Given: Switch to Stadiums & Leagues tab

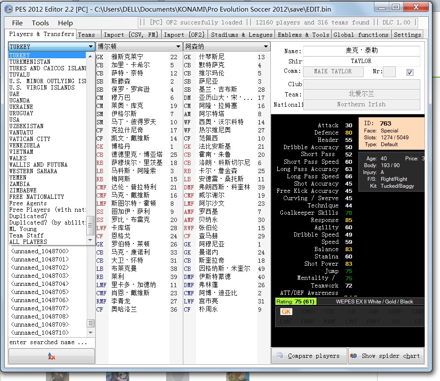Looking at the screenshot, I should 242,35.
